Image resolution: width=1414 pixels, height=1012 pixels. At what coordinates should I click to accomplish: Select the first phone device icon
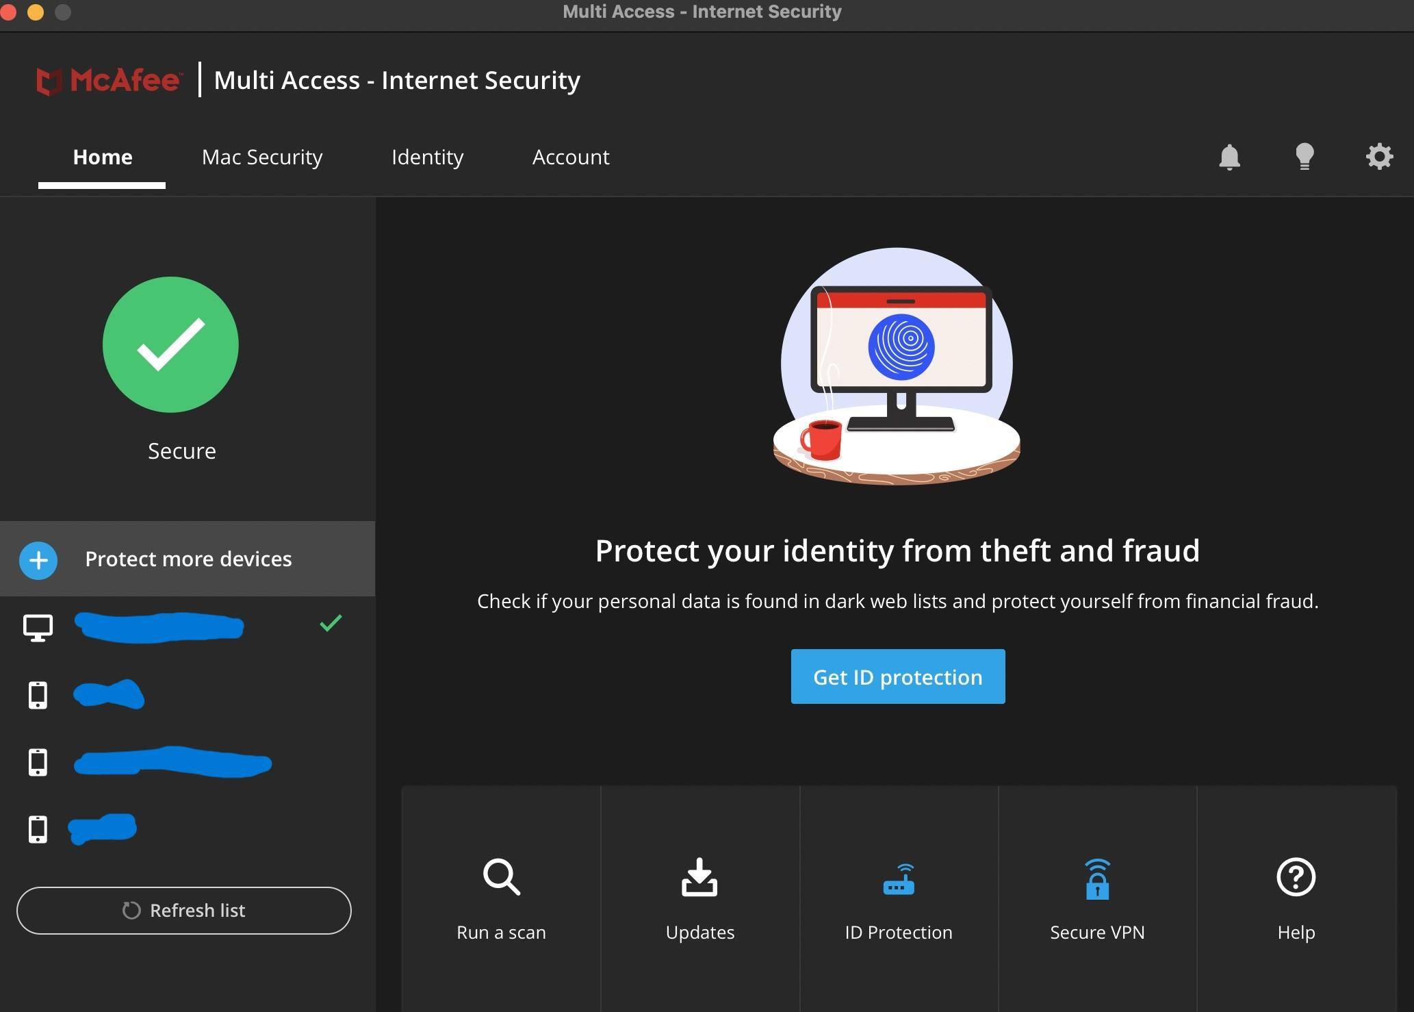[38, 695]
